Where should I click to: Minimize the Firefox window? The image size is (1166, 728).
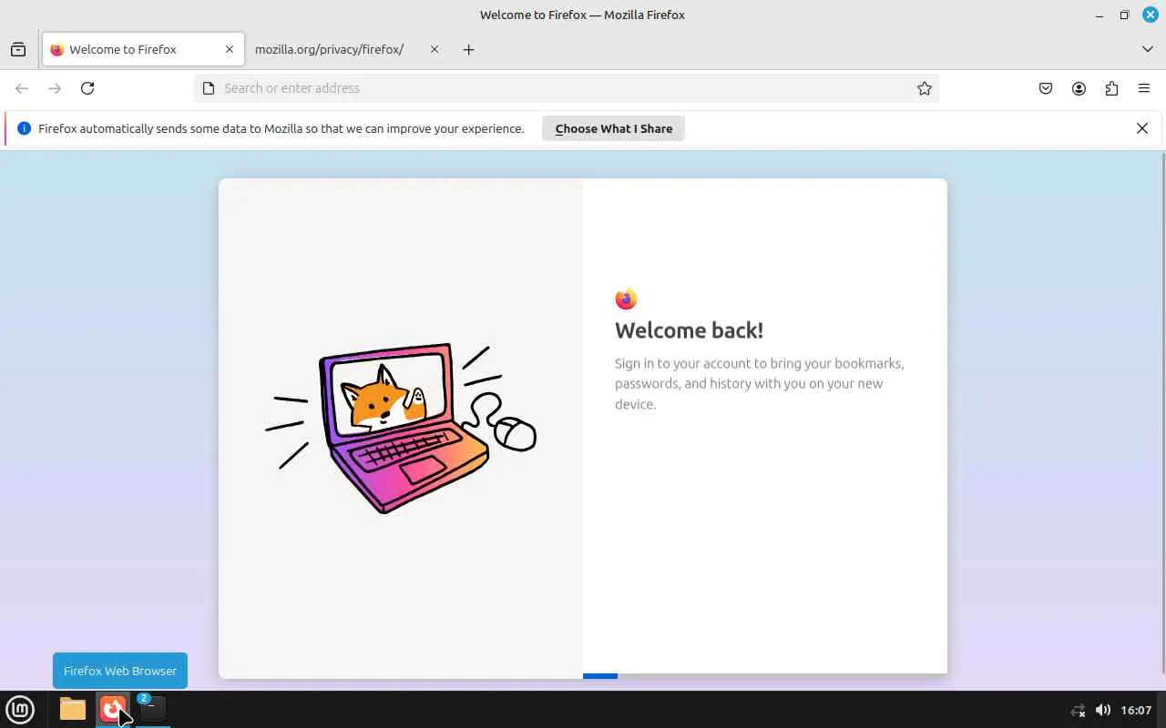1100,15
